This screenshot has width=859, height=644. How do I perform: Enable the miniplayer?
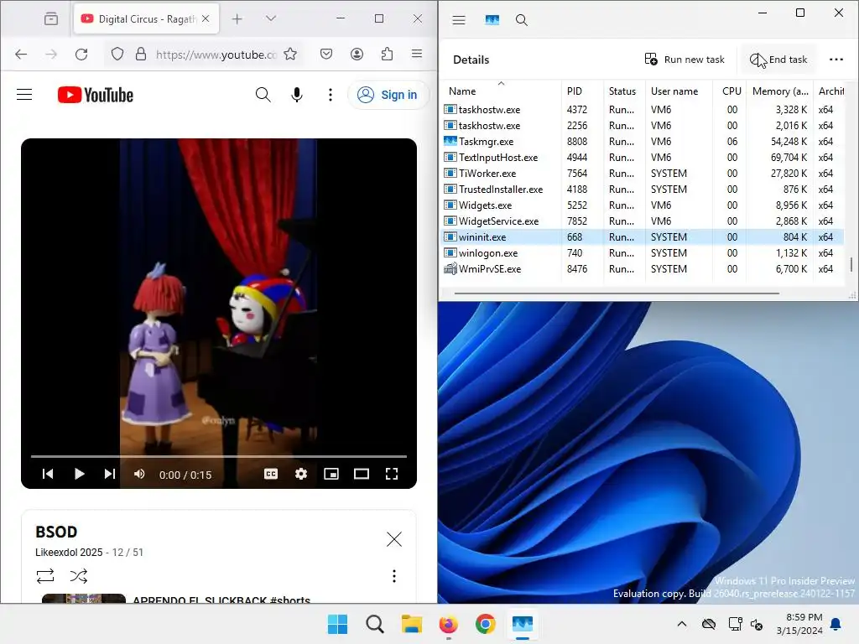331,474
